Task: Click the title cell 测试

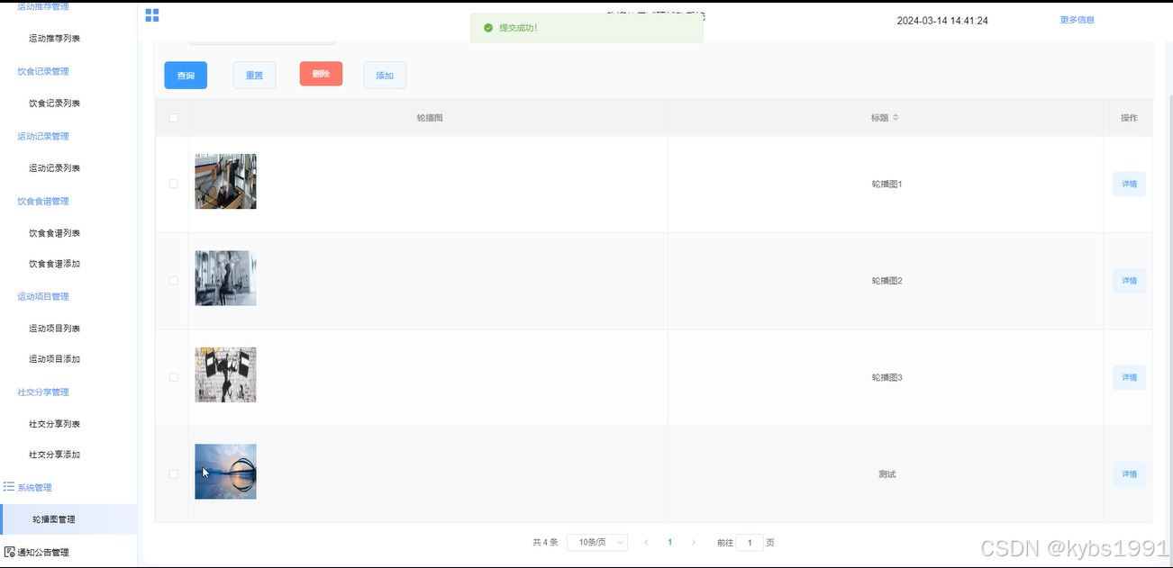Action: coord(887,474)
